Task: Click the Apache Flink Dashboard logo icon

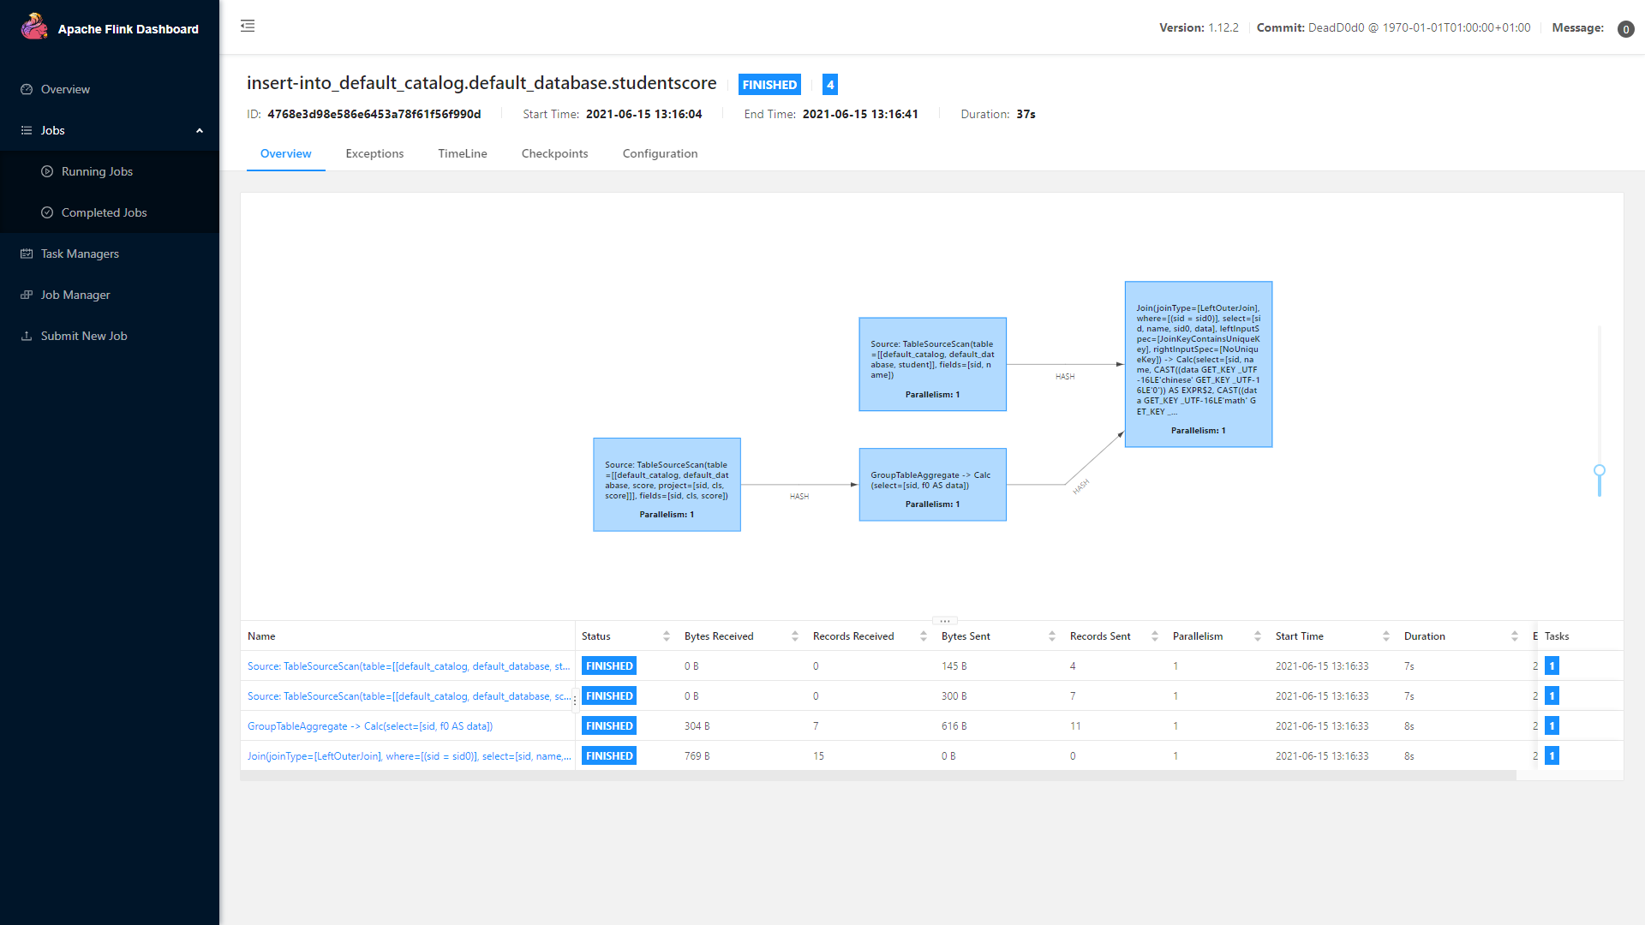Action: click(x=36, y=29)
